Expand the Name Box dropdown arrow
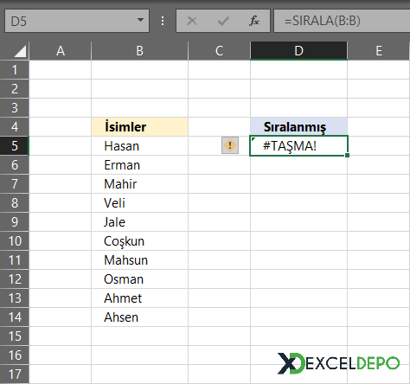The width and height of the screenshot is (410, 384). click(x=140, y=20)
